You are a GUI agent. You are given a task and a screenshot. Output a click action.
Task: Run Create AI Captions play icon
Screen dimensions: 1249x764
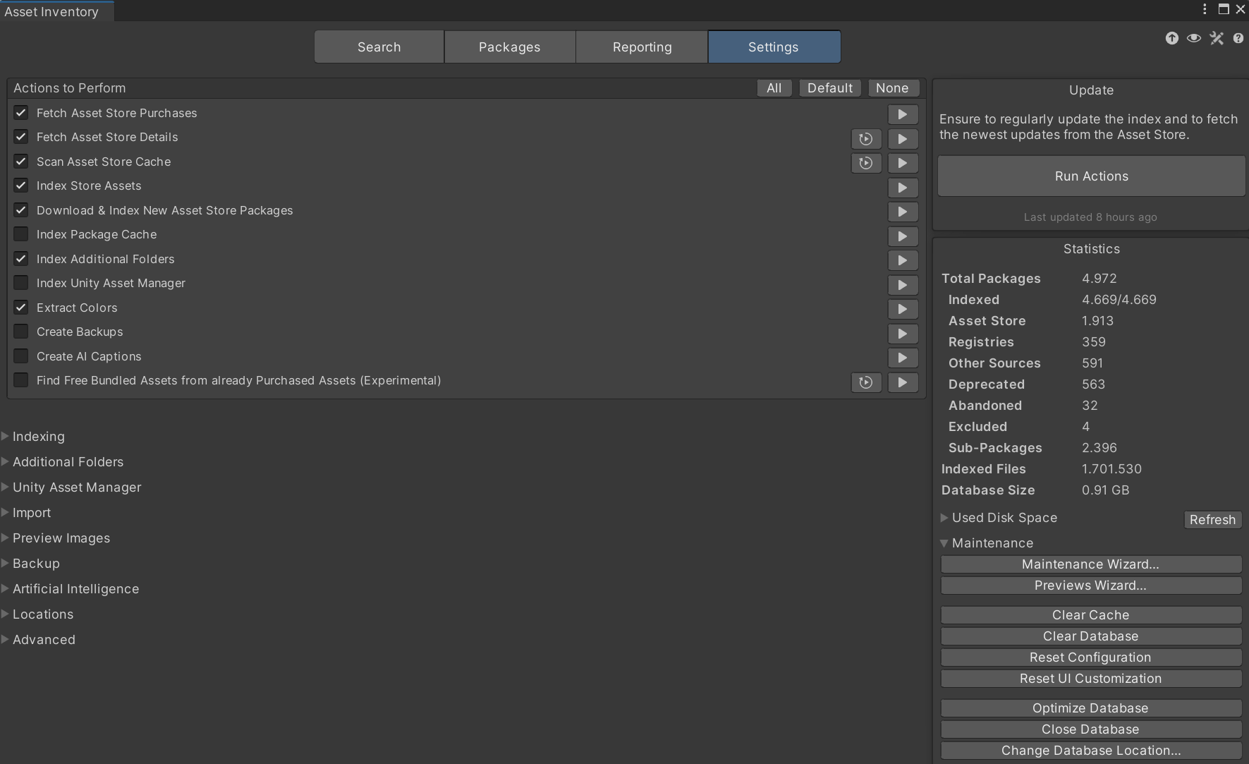(x=902, y=358)
